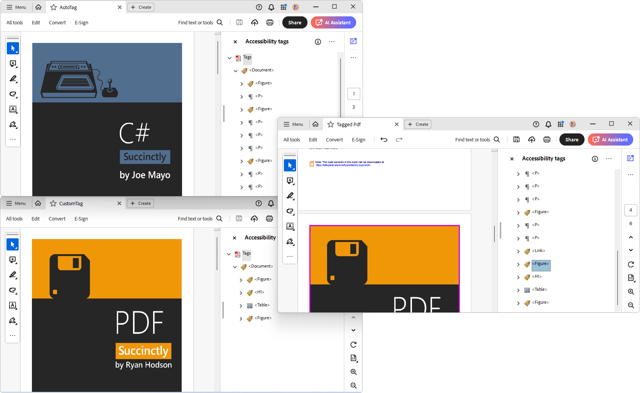Click the Undo arrow in Tagged Pdf window

(x=384, y=139)
